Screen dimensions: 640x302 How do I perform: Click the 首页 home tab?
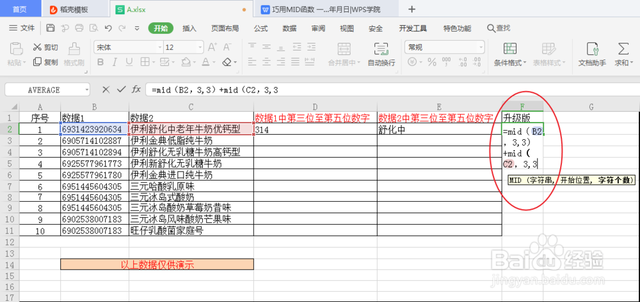tap(20, 9)
